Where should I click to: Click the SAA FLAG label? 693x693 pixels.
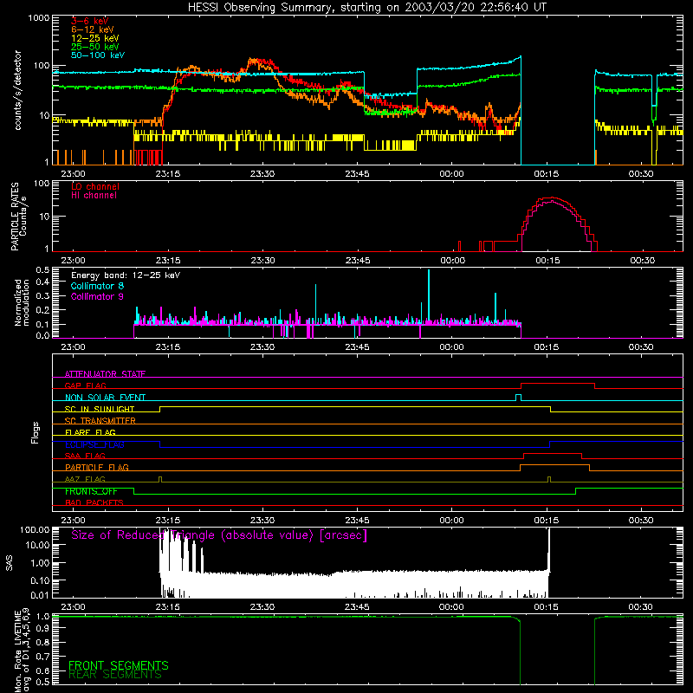[85, 456]
